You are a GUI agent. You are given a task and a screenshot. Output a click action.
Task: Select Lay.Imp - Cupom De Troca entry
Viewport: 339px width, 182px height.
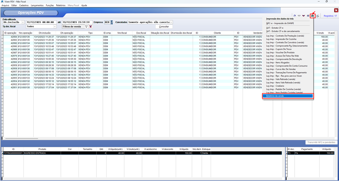(279, 49)
